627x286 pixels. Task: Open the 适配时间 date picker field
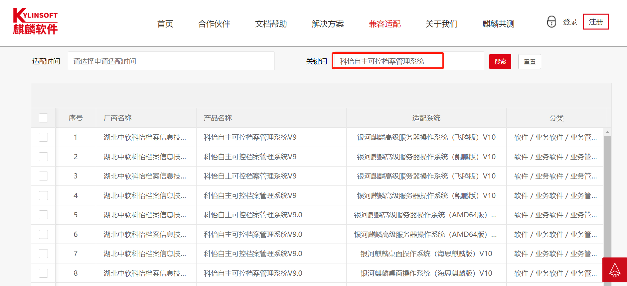point(171,61)
